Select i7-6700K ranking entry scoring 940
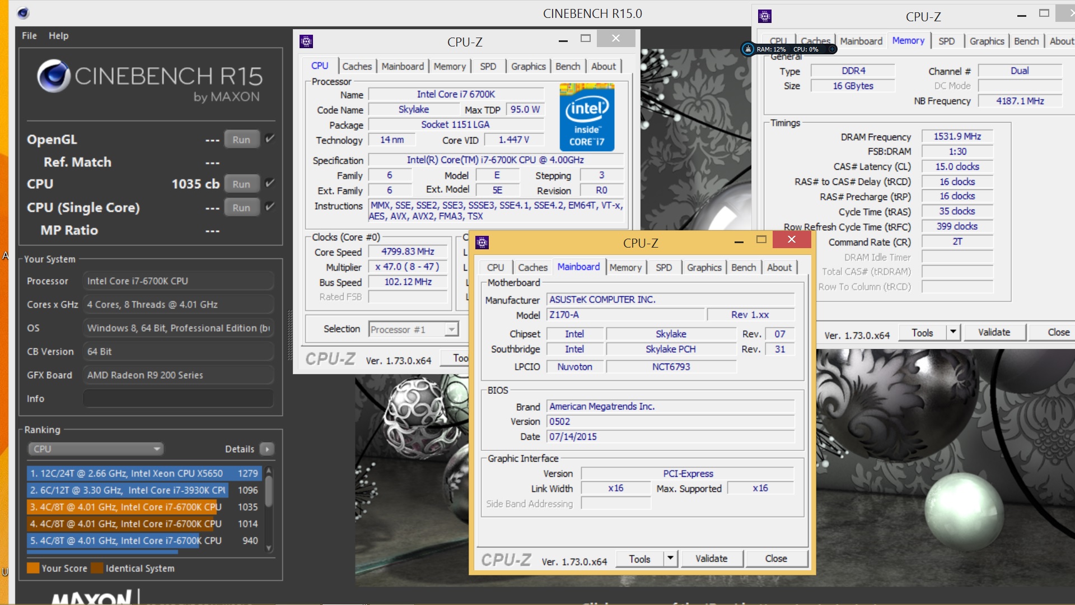Viewport: 1075px width, 605px height. (144, 541)
